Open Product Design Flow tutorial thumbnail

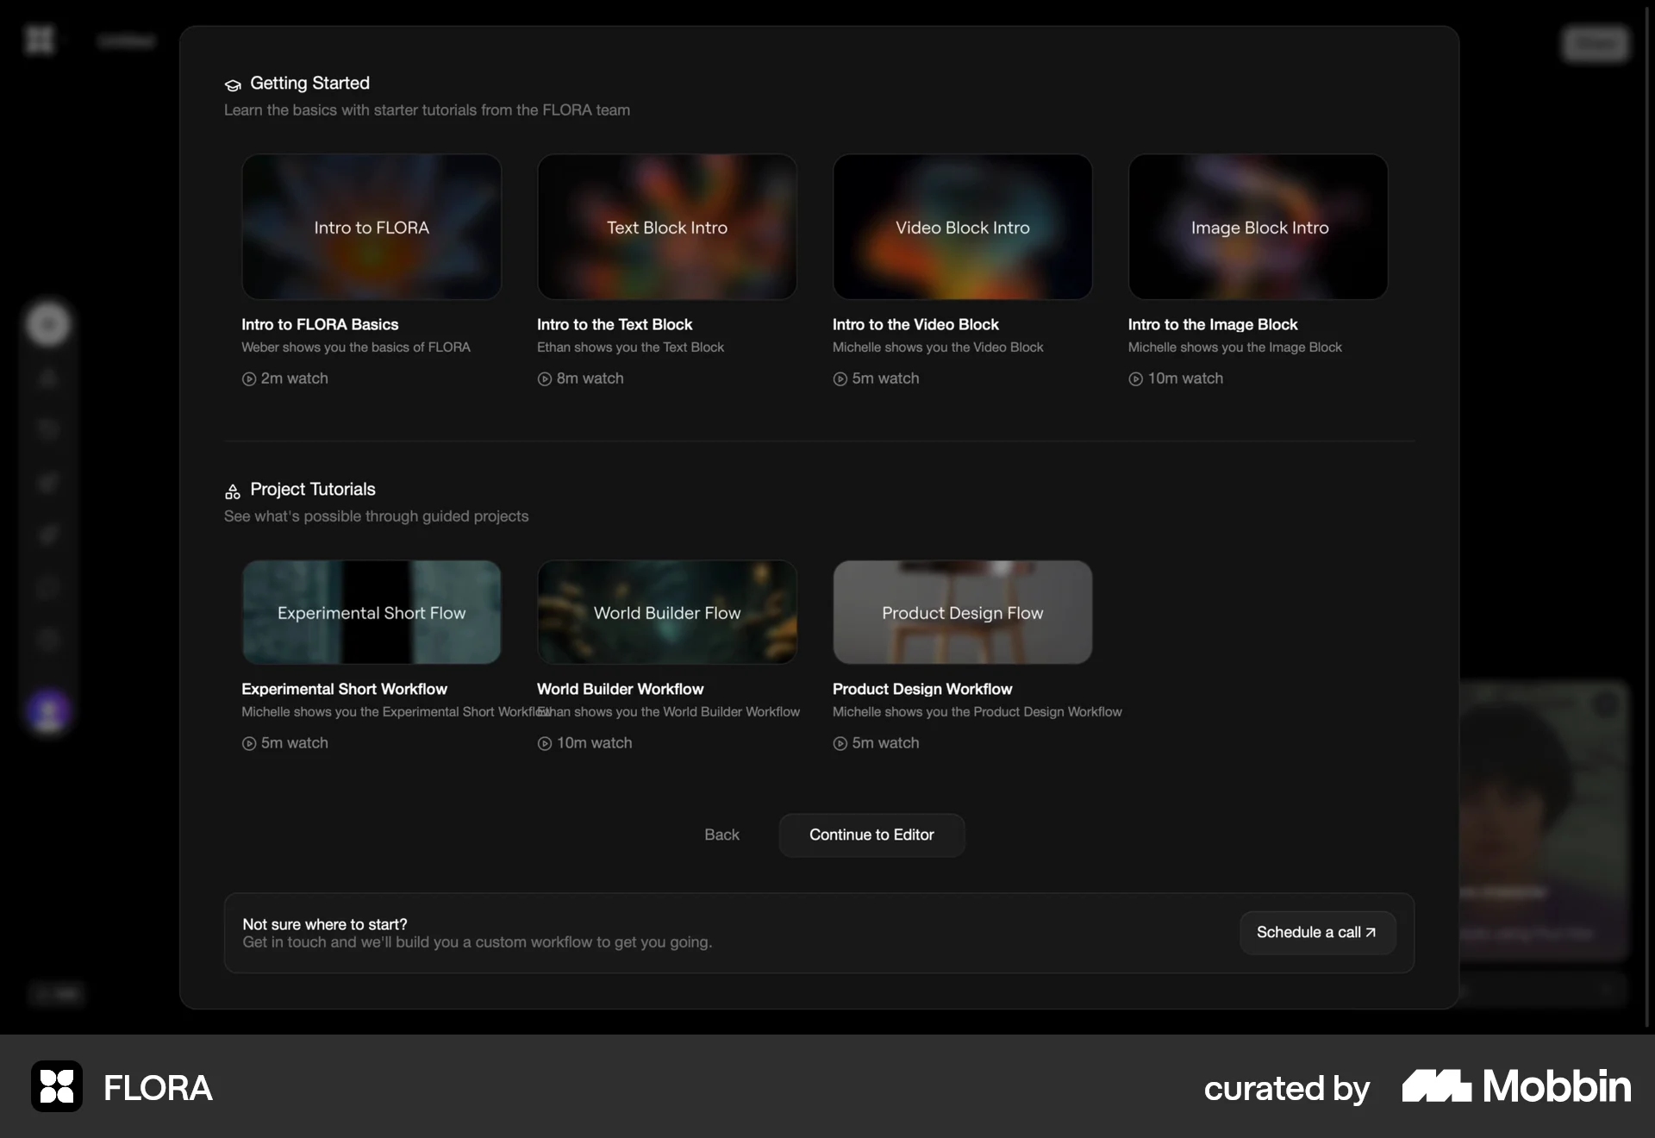click(963, 612)
